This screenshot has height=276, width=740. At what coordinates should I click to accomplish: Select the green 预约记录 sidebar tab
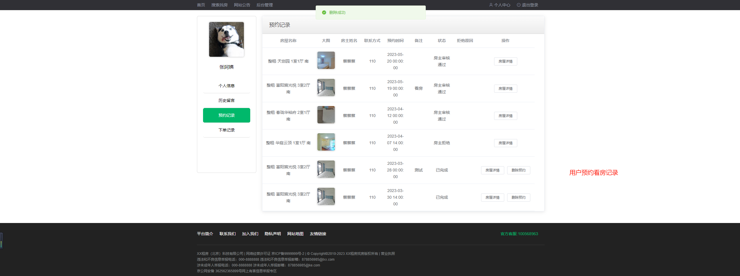click(x=226, y=115)
